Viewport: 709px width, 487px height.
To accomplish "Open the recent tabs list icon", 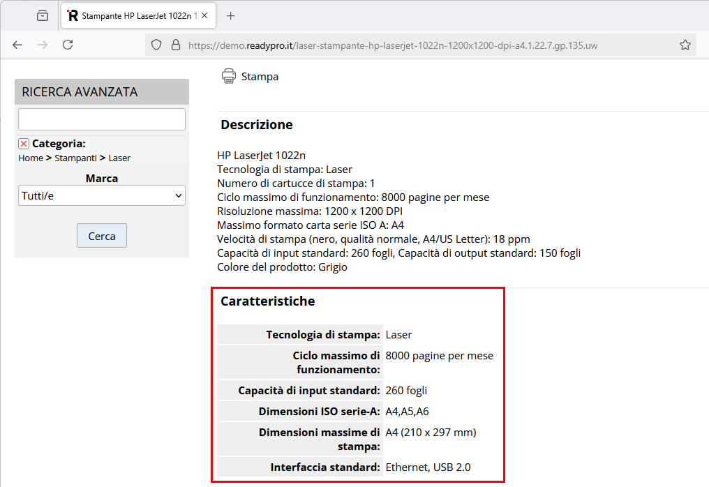I will point(43,16).
